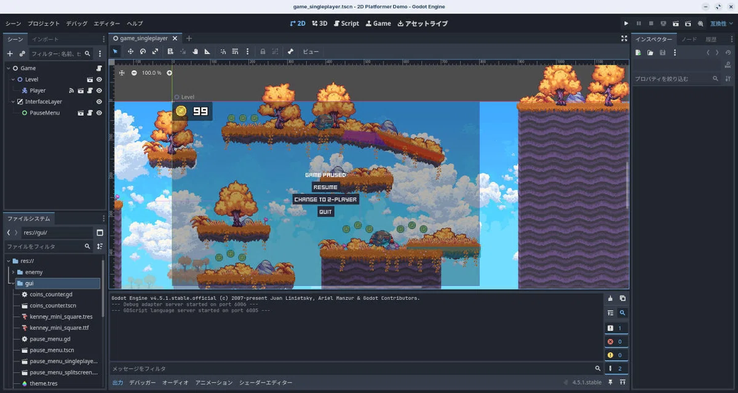Open the ヘルプ menu

click(x=135, y=23)
